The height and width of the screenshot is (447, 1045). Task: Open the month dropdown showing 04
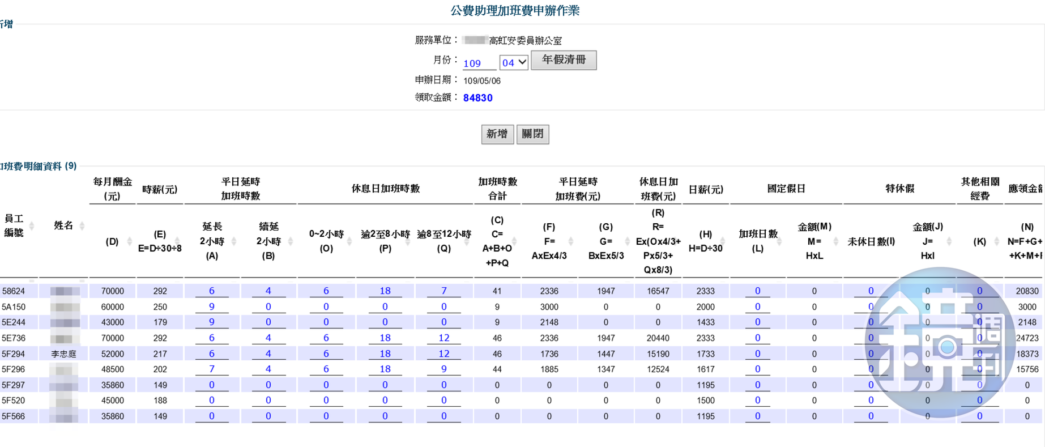[514, 62]
